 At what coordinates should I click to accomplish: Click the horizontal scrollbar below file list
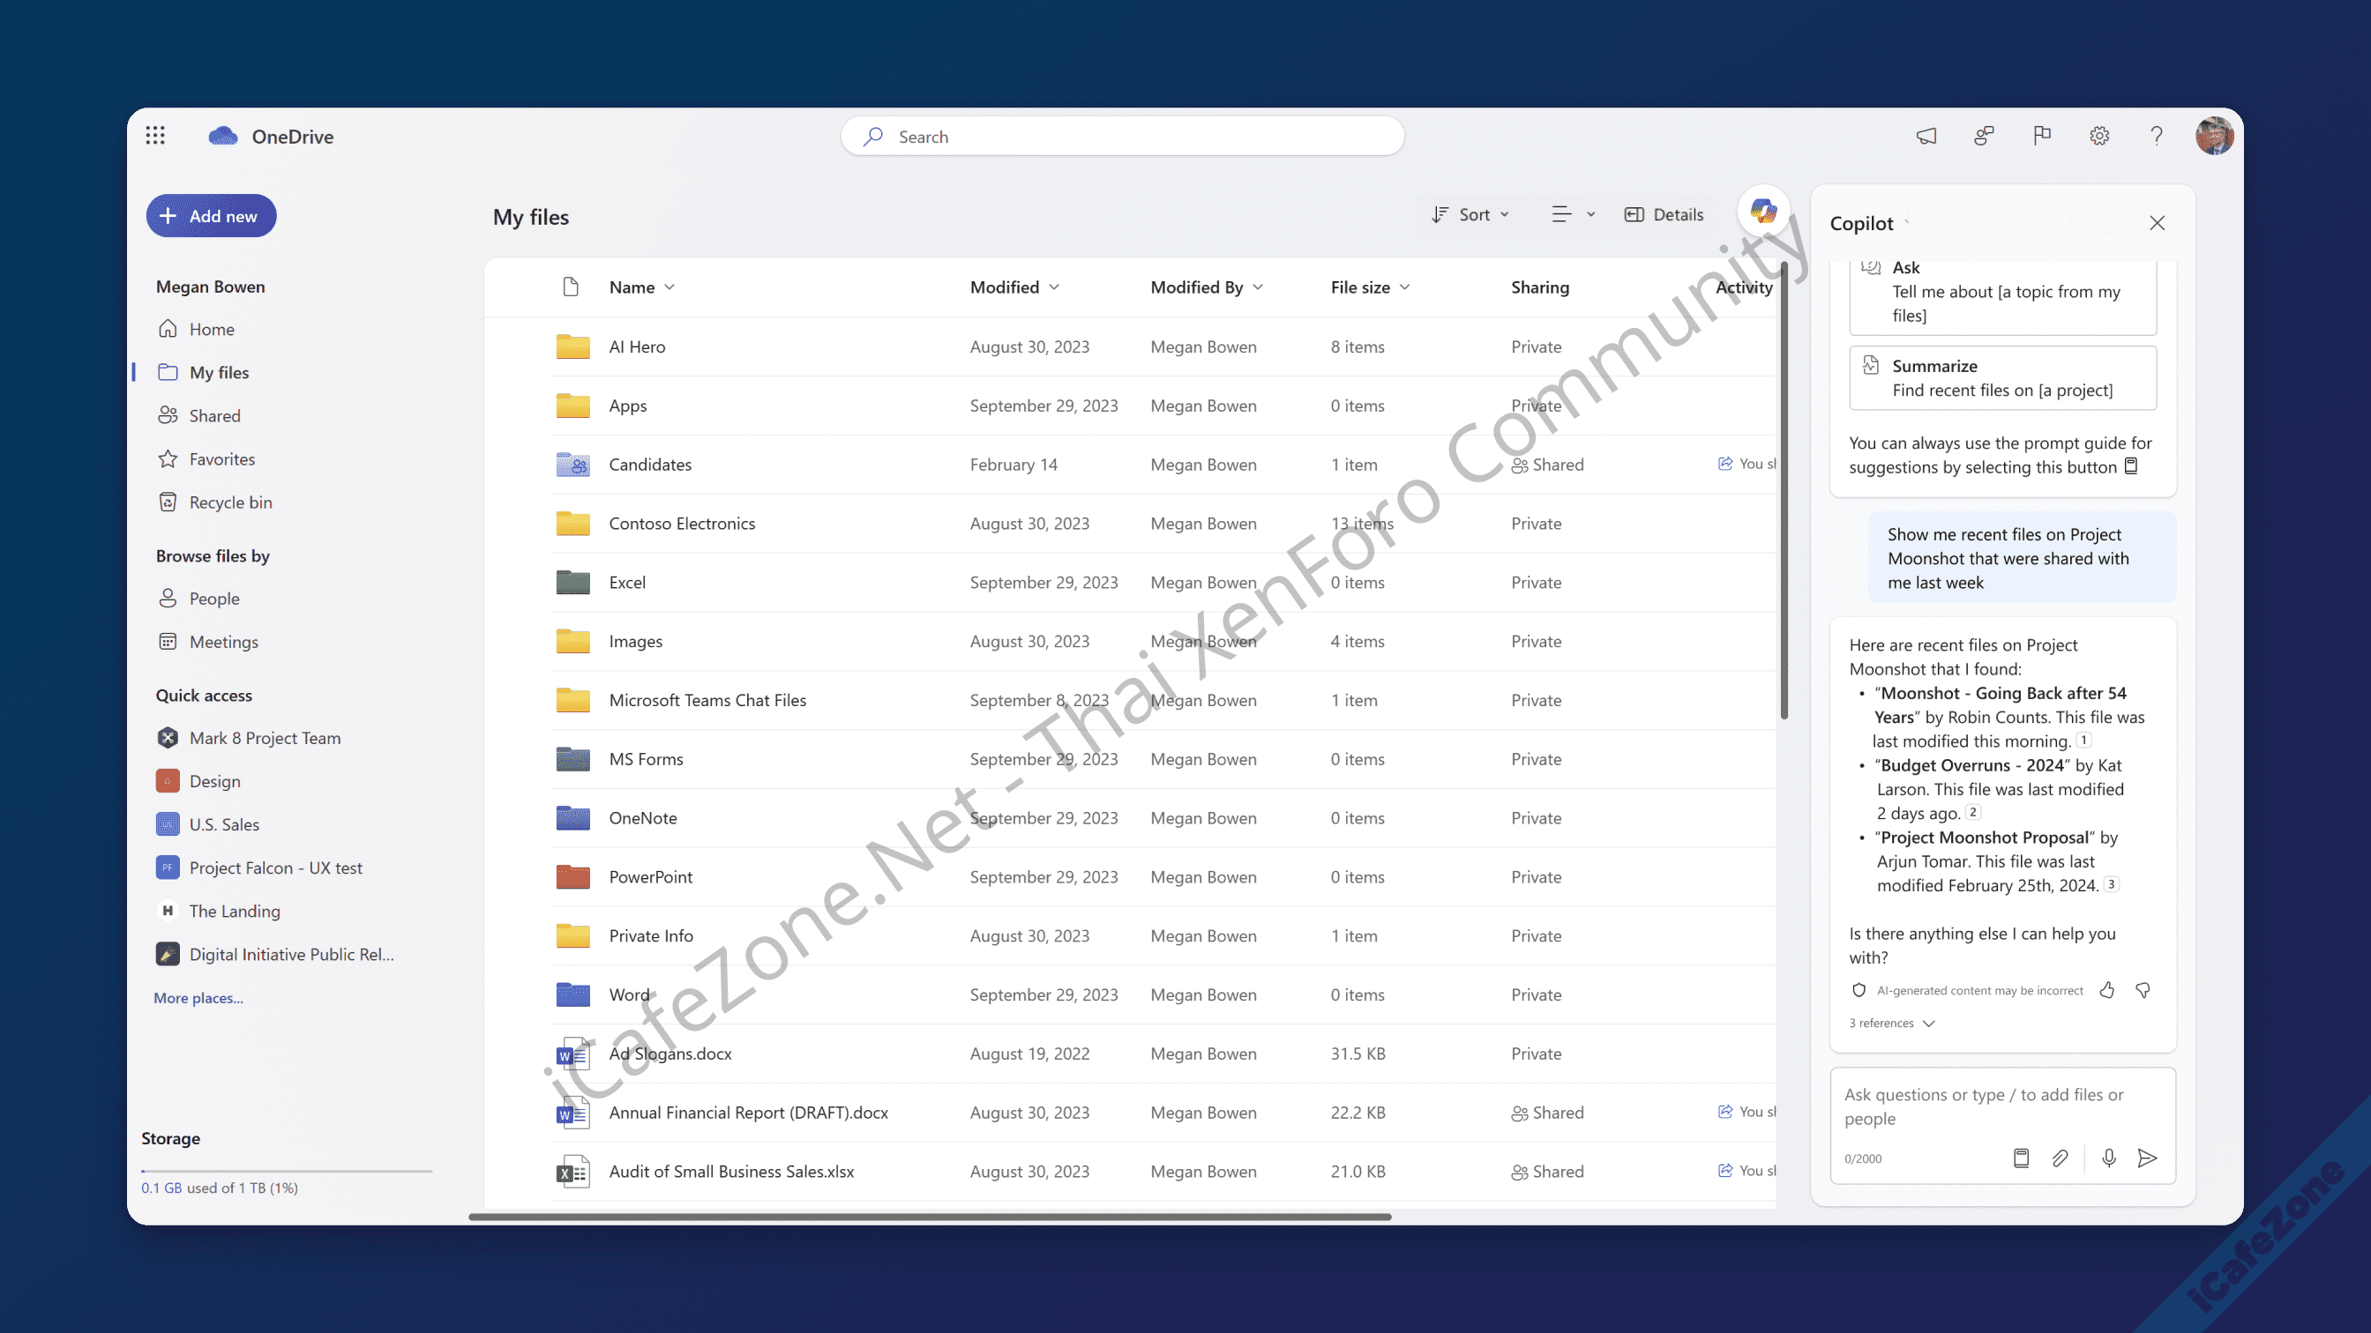click(x=930, y=1216)
